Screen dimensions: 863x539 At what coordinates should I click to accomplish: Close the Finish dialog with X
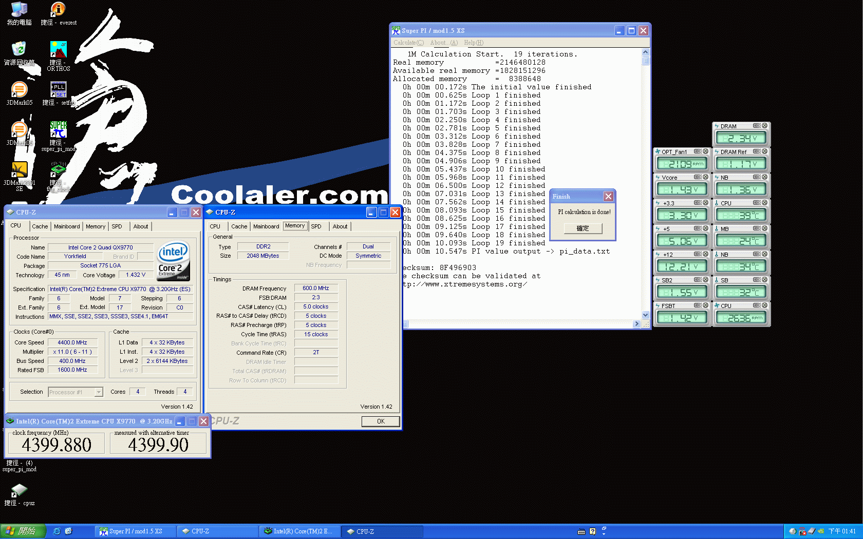pos(608,197)
